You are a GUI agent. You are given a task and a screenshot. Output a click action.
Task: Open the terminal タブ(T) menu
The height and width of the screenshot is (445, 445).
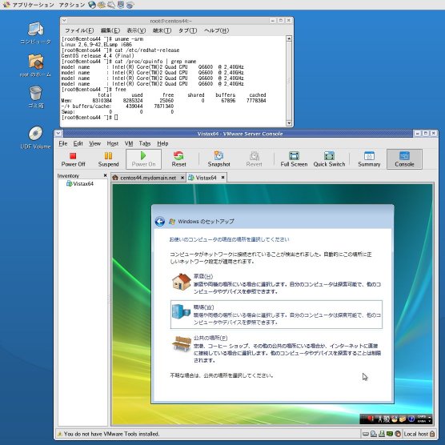187,30
